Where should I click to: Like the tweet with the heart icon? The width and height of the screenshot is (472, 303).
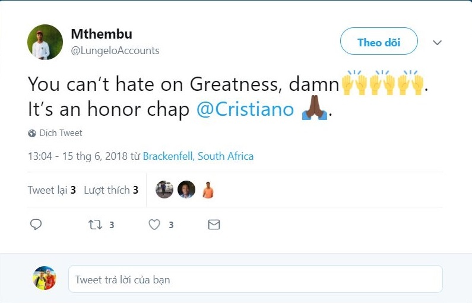[154, 225]
